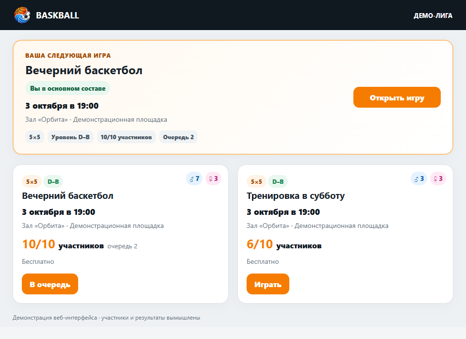Click the 5×5 tag on Вечерний баскетбол card

(32, 181)
